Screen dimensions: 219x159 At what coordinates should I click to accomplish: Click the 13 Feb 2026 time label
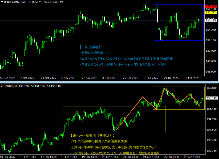[x=7, y=157]
